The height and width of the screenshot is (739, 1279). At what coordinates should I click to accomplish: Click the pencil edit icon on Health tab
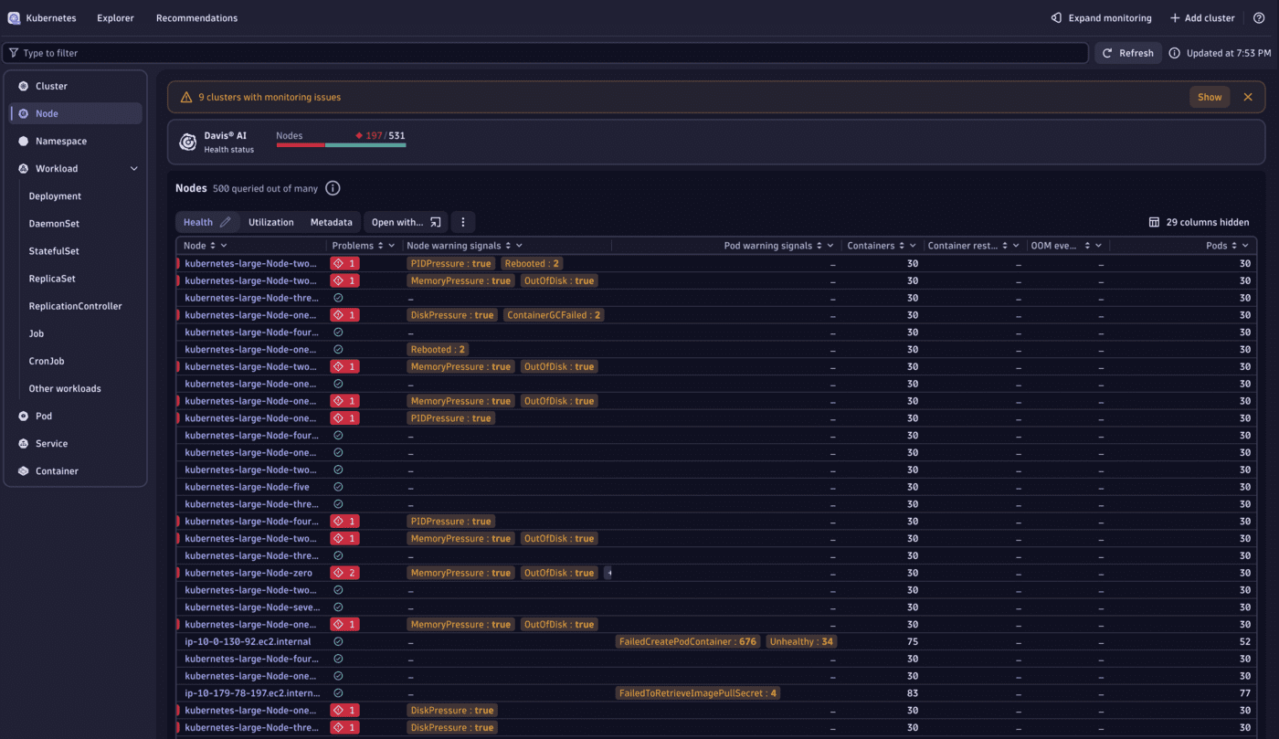(x=226, y=222)
